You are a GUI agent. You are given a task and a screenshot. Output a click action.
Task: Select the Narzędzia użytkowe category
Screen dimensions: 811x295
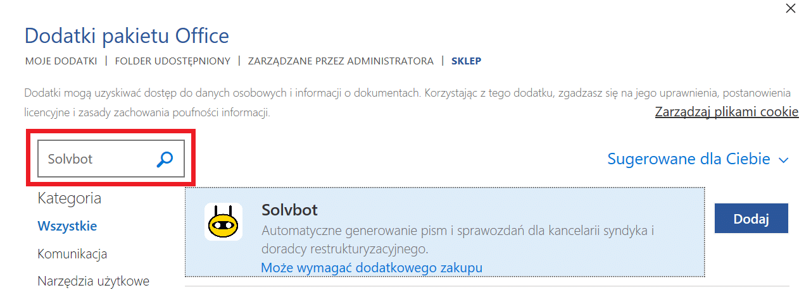pyautogui.click(x=93, y=280)
